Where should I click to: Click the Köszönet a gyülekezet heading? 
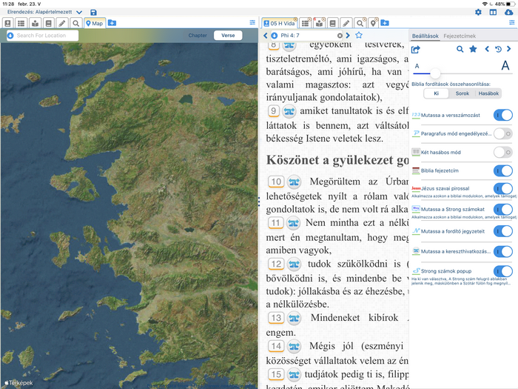tap(337, 160)
